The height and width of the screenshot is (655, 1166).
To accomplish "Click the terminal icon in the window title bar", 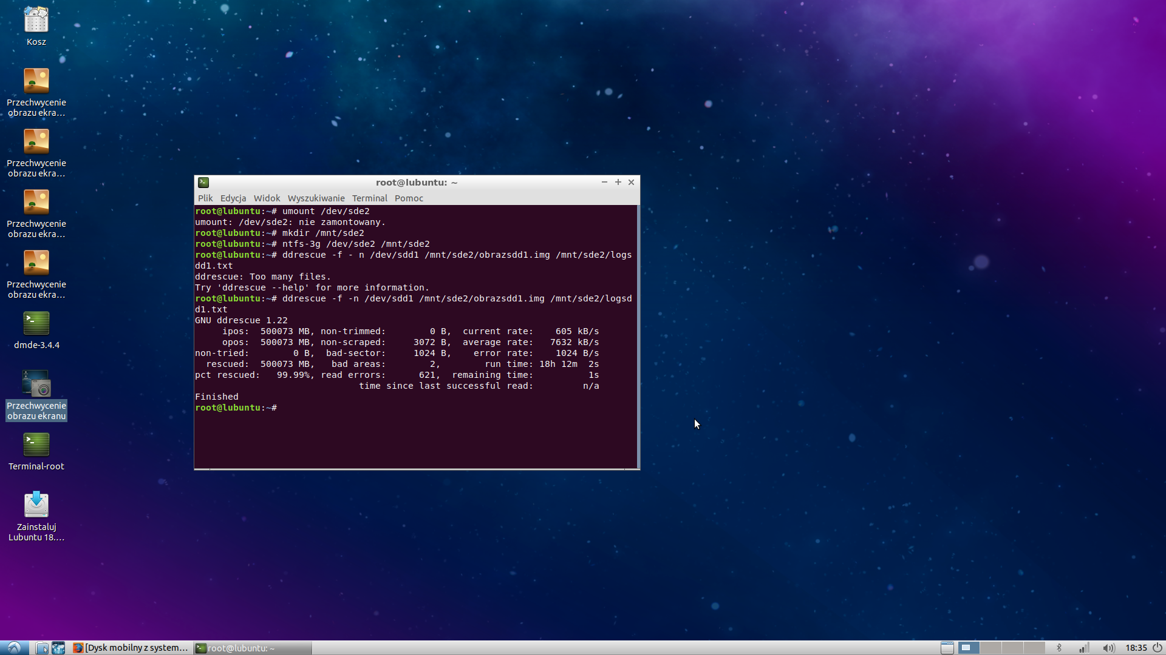I will 203,182.
